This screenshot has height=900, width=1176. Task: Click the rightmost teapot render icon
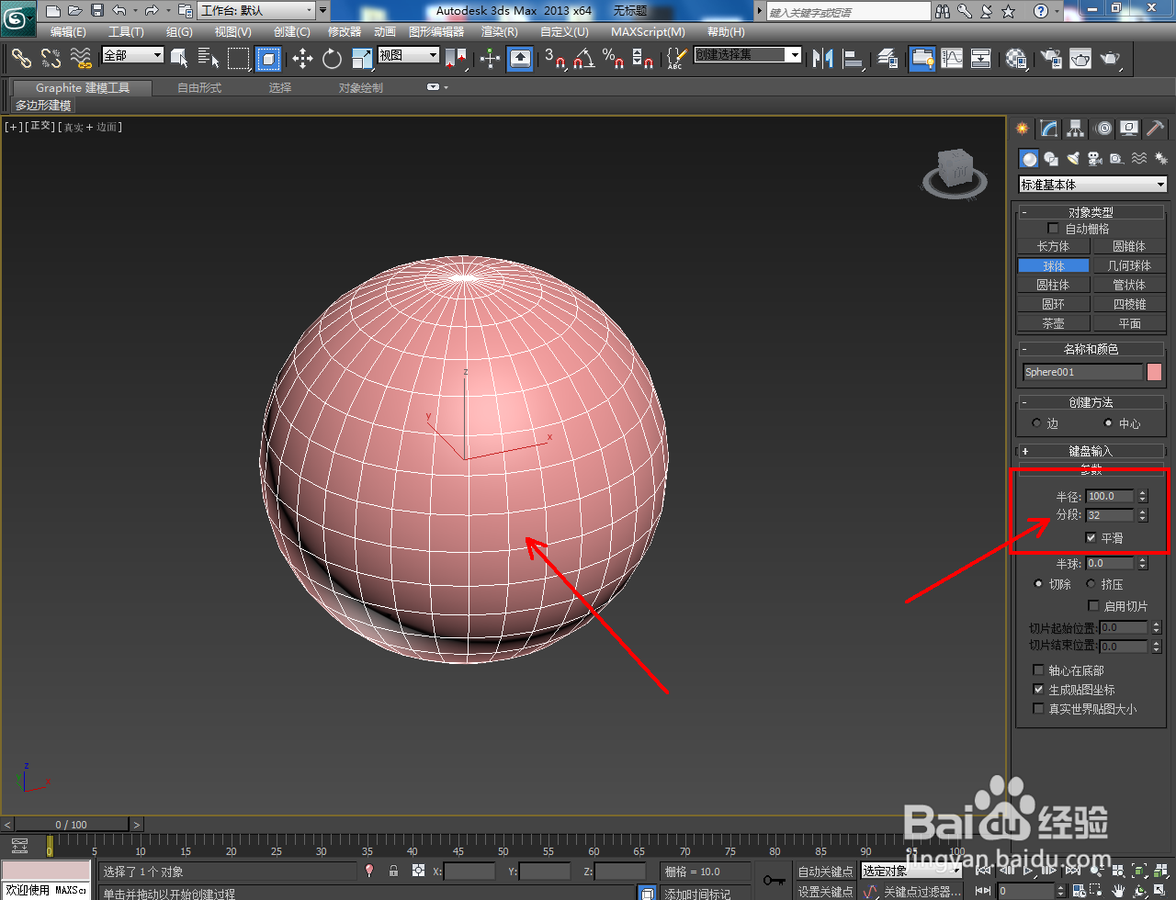click(x=1111, y=59)
